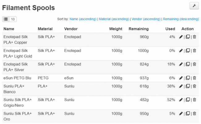Edit the eSun PETG Blu spool
The height and width of the screenshot is (124, 201).
click(x=181, y=78)
